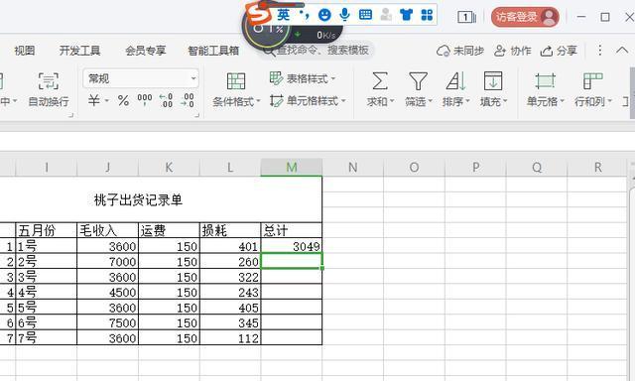The image size is (635, 381).
Task: Click the 填充 (Fill) icon
Action: coord(493,81)
